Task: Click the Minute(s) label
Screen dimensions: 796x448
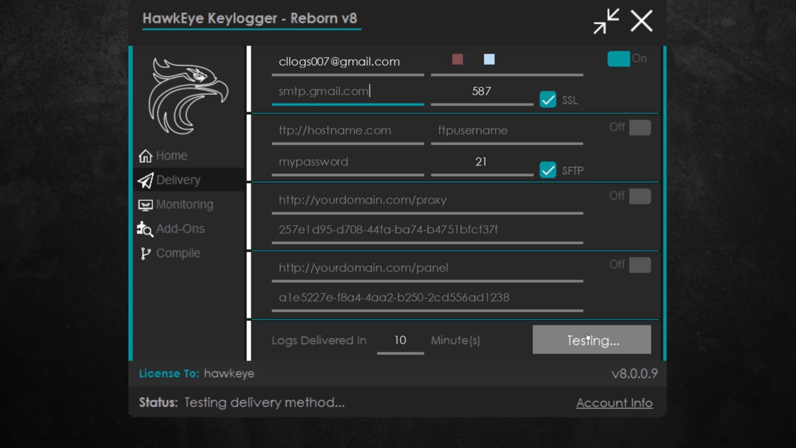Action: click(x=455, y=340)
